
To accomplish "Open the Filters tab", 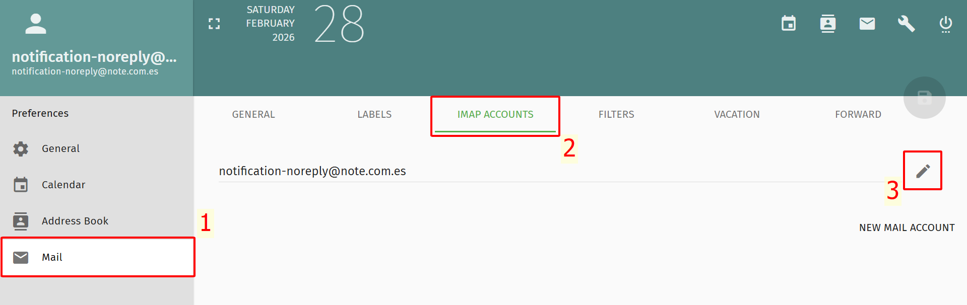I will click(x=616, y=115).
